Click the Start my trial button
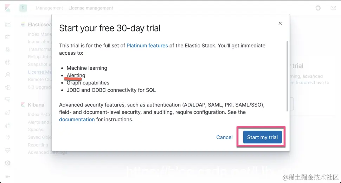 tap(262, 137)
